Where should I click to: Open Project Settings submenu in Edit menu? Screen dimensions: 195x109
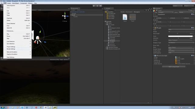(x=17, y=47)
